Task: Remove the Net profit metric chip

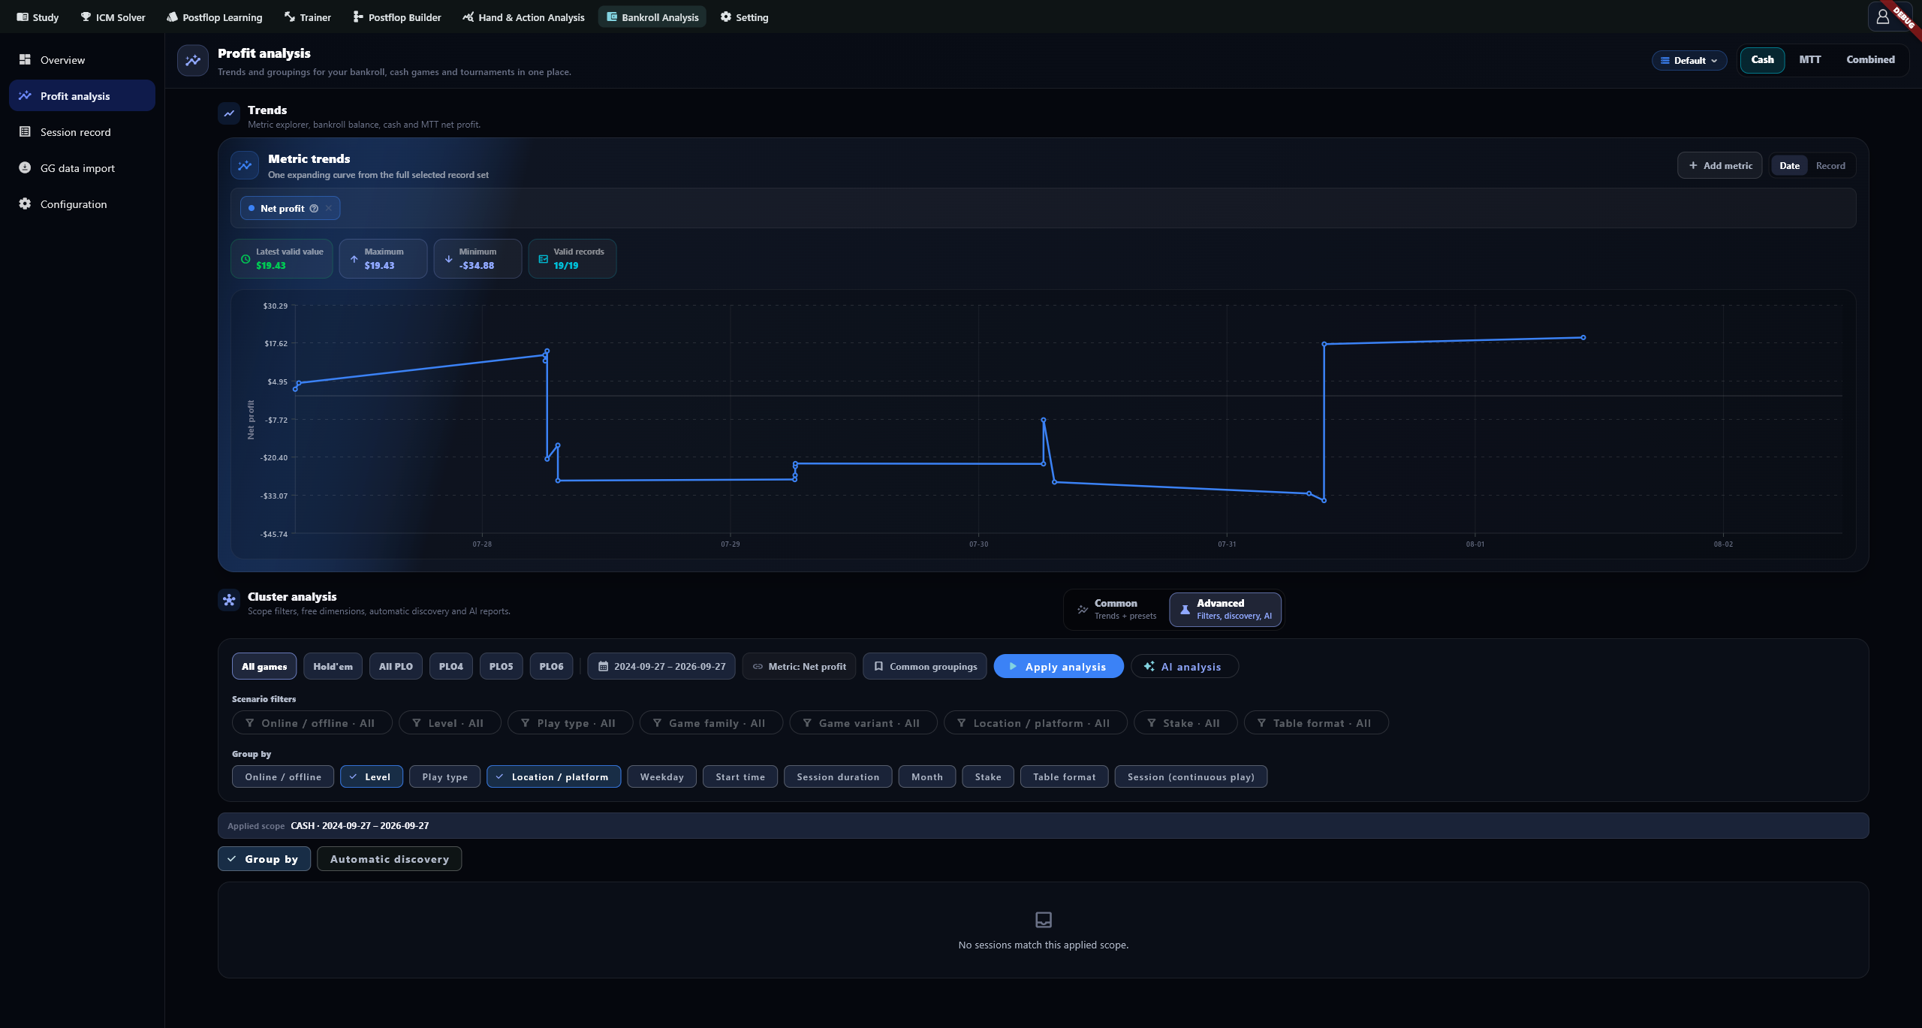Action: pyautogui.click(x=328, y=209)
